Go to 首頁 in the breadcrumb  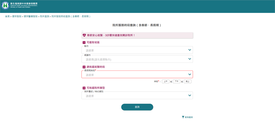[7, 17]
